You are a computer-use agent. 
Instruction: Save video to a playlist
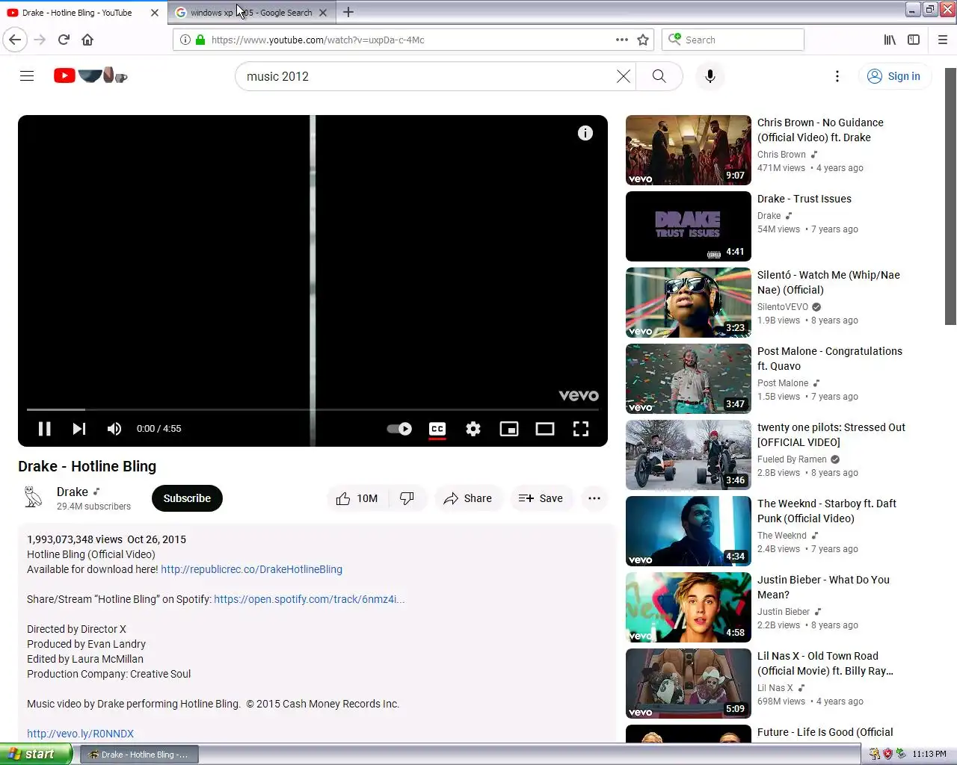(x=541, y=498)
